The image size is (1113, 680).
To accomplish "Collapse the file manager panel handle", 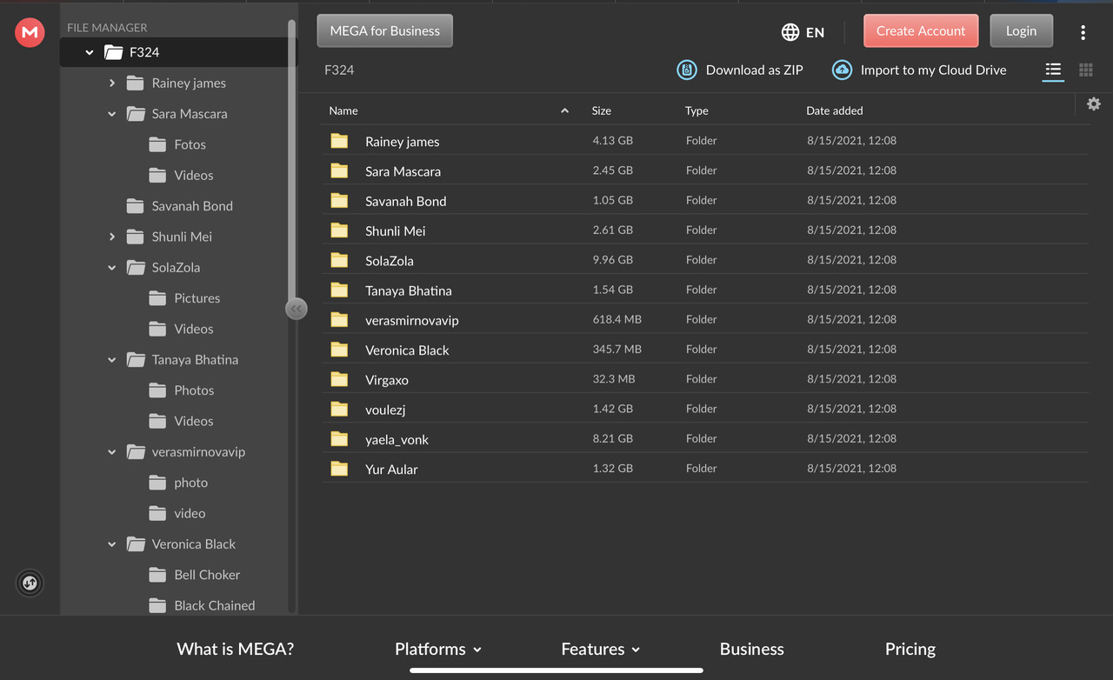I will 297,309.
